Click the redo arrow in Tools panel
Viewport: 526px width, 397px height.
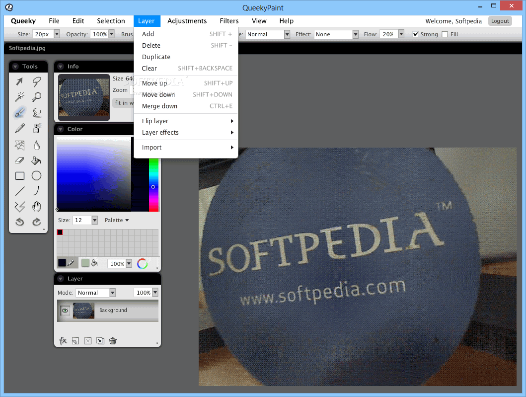37,222
